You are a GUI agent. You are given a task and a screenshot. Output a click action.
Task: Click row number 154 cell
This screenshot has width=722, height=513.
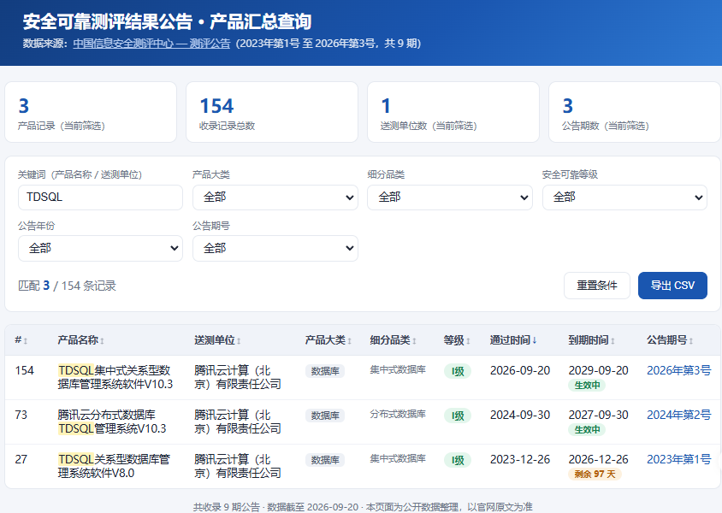[25, 370]
